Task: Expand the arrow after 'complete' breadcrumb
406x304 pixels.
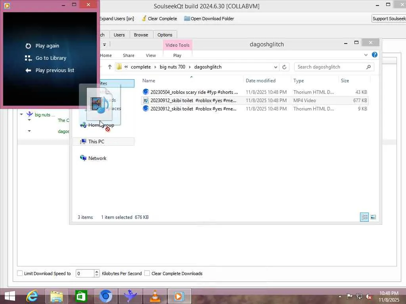Action: (155, 67)
